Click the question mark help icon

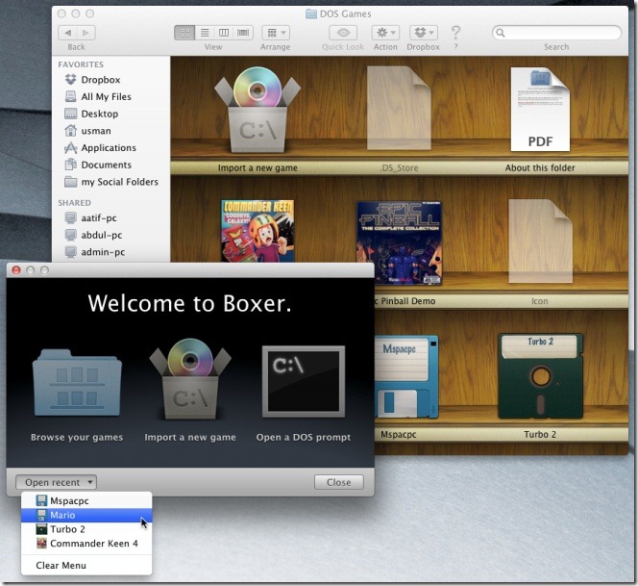(455, 33)
